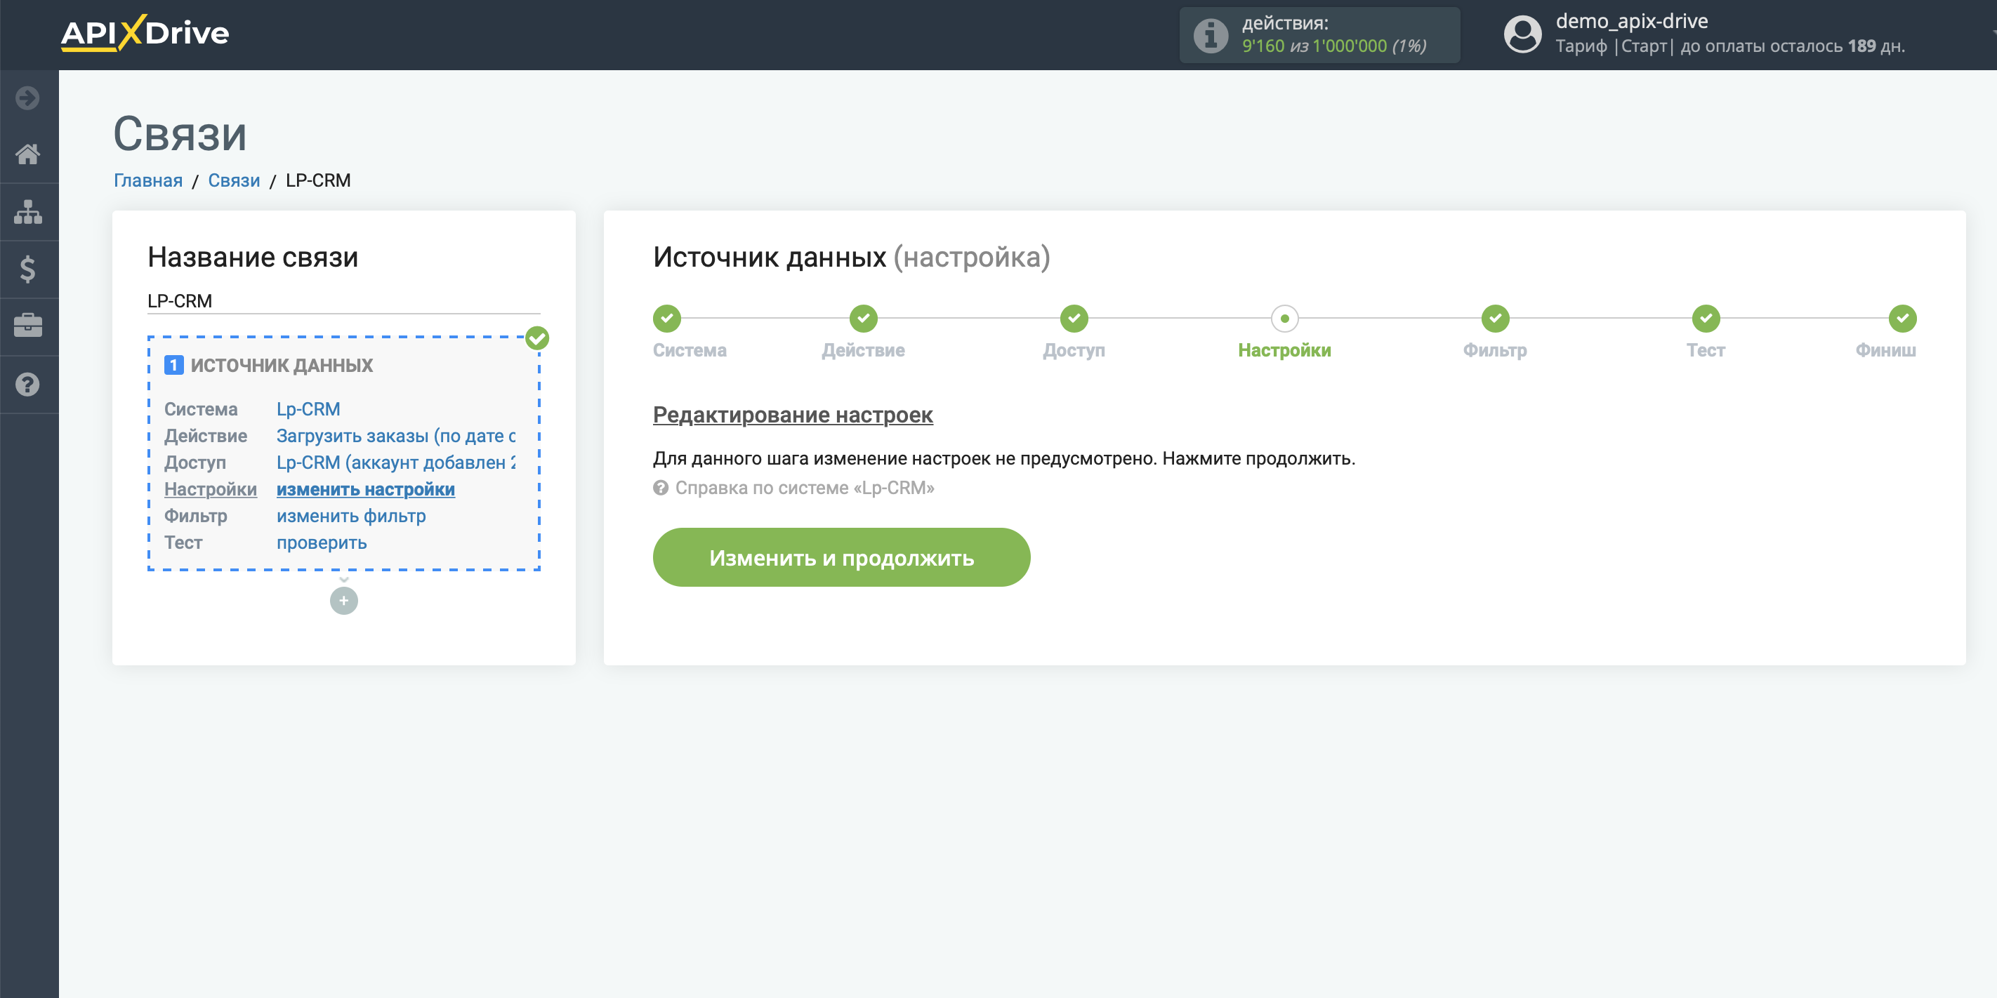
Task: Open briefcase services sidebar icon
Action: tap(28, 326)
